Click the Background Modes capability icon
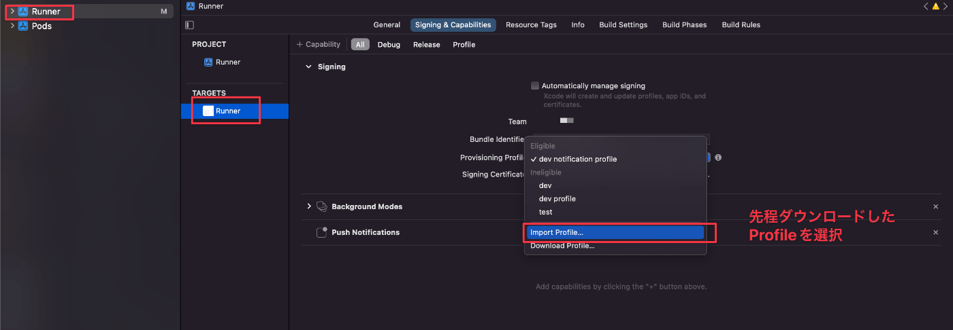This screenshot has height=330, width=953. pyautogui.click(x=322, y=206)
